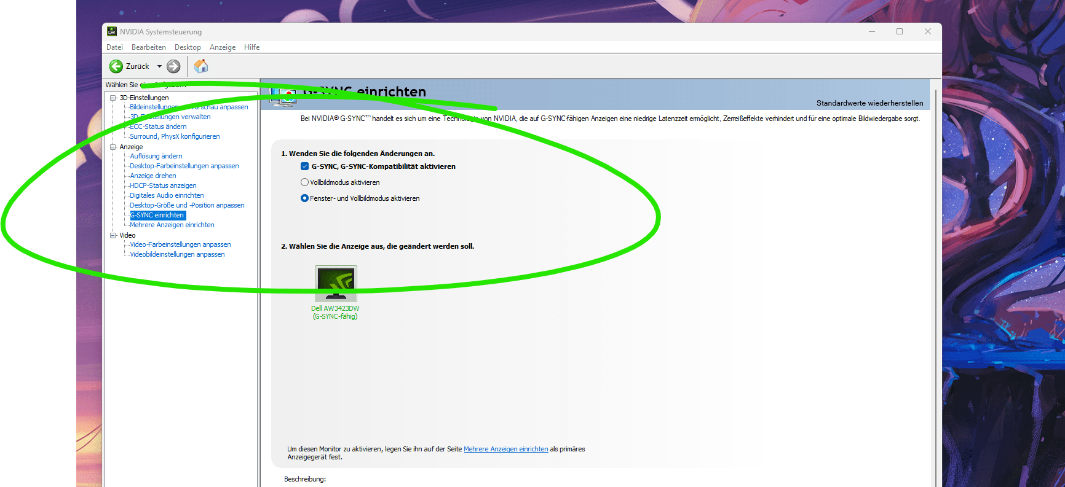Open Videobildeinstellungen anpassen page
This screenshot has width=1065, height=487.
[177, 254]
